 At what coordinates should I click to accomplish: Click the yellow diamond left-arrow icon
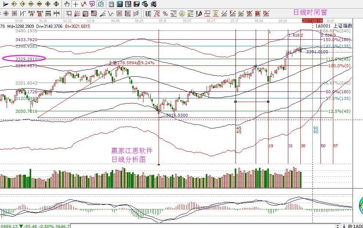pos(14,4)
